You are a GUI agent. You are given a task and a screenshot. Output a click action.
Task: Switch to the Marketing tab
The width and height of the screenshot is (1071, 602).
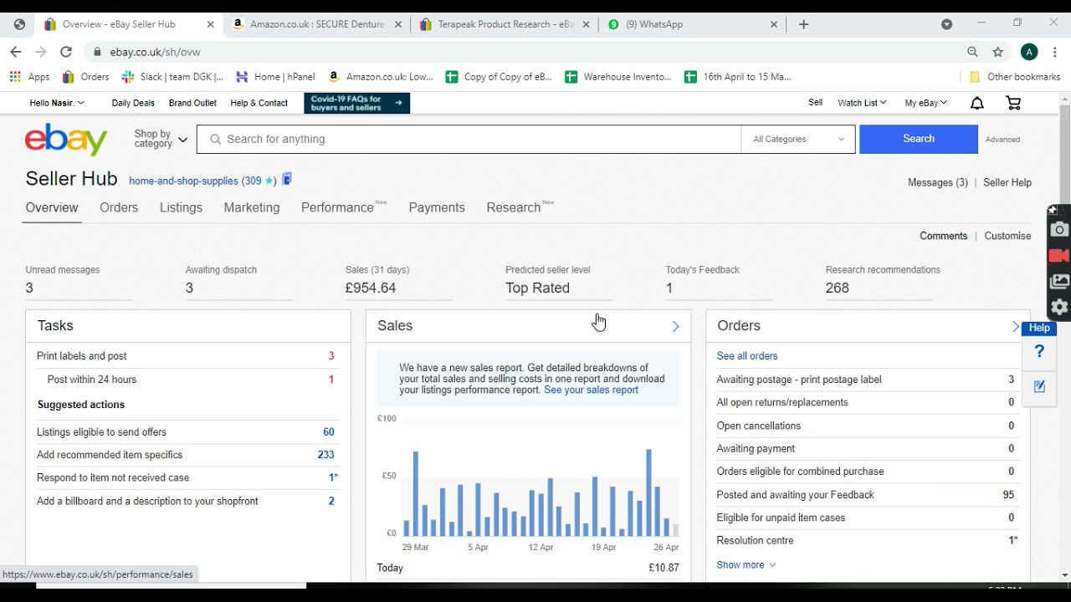click(252, 207)
